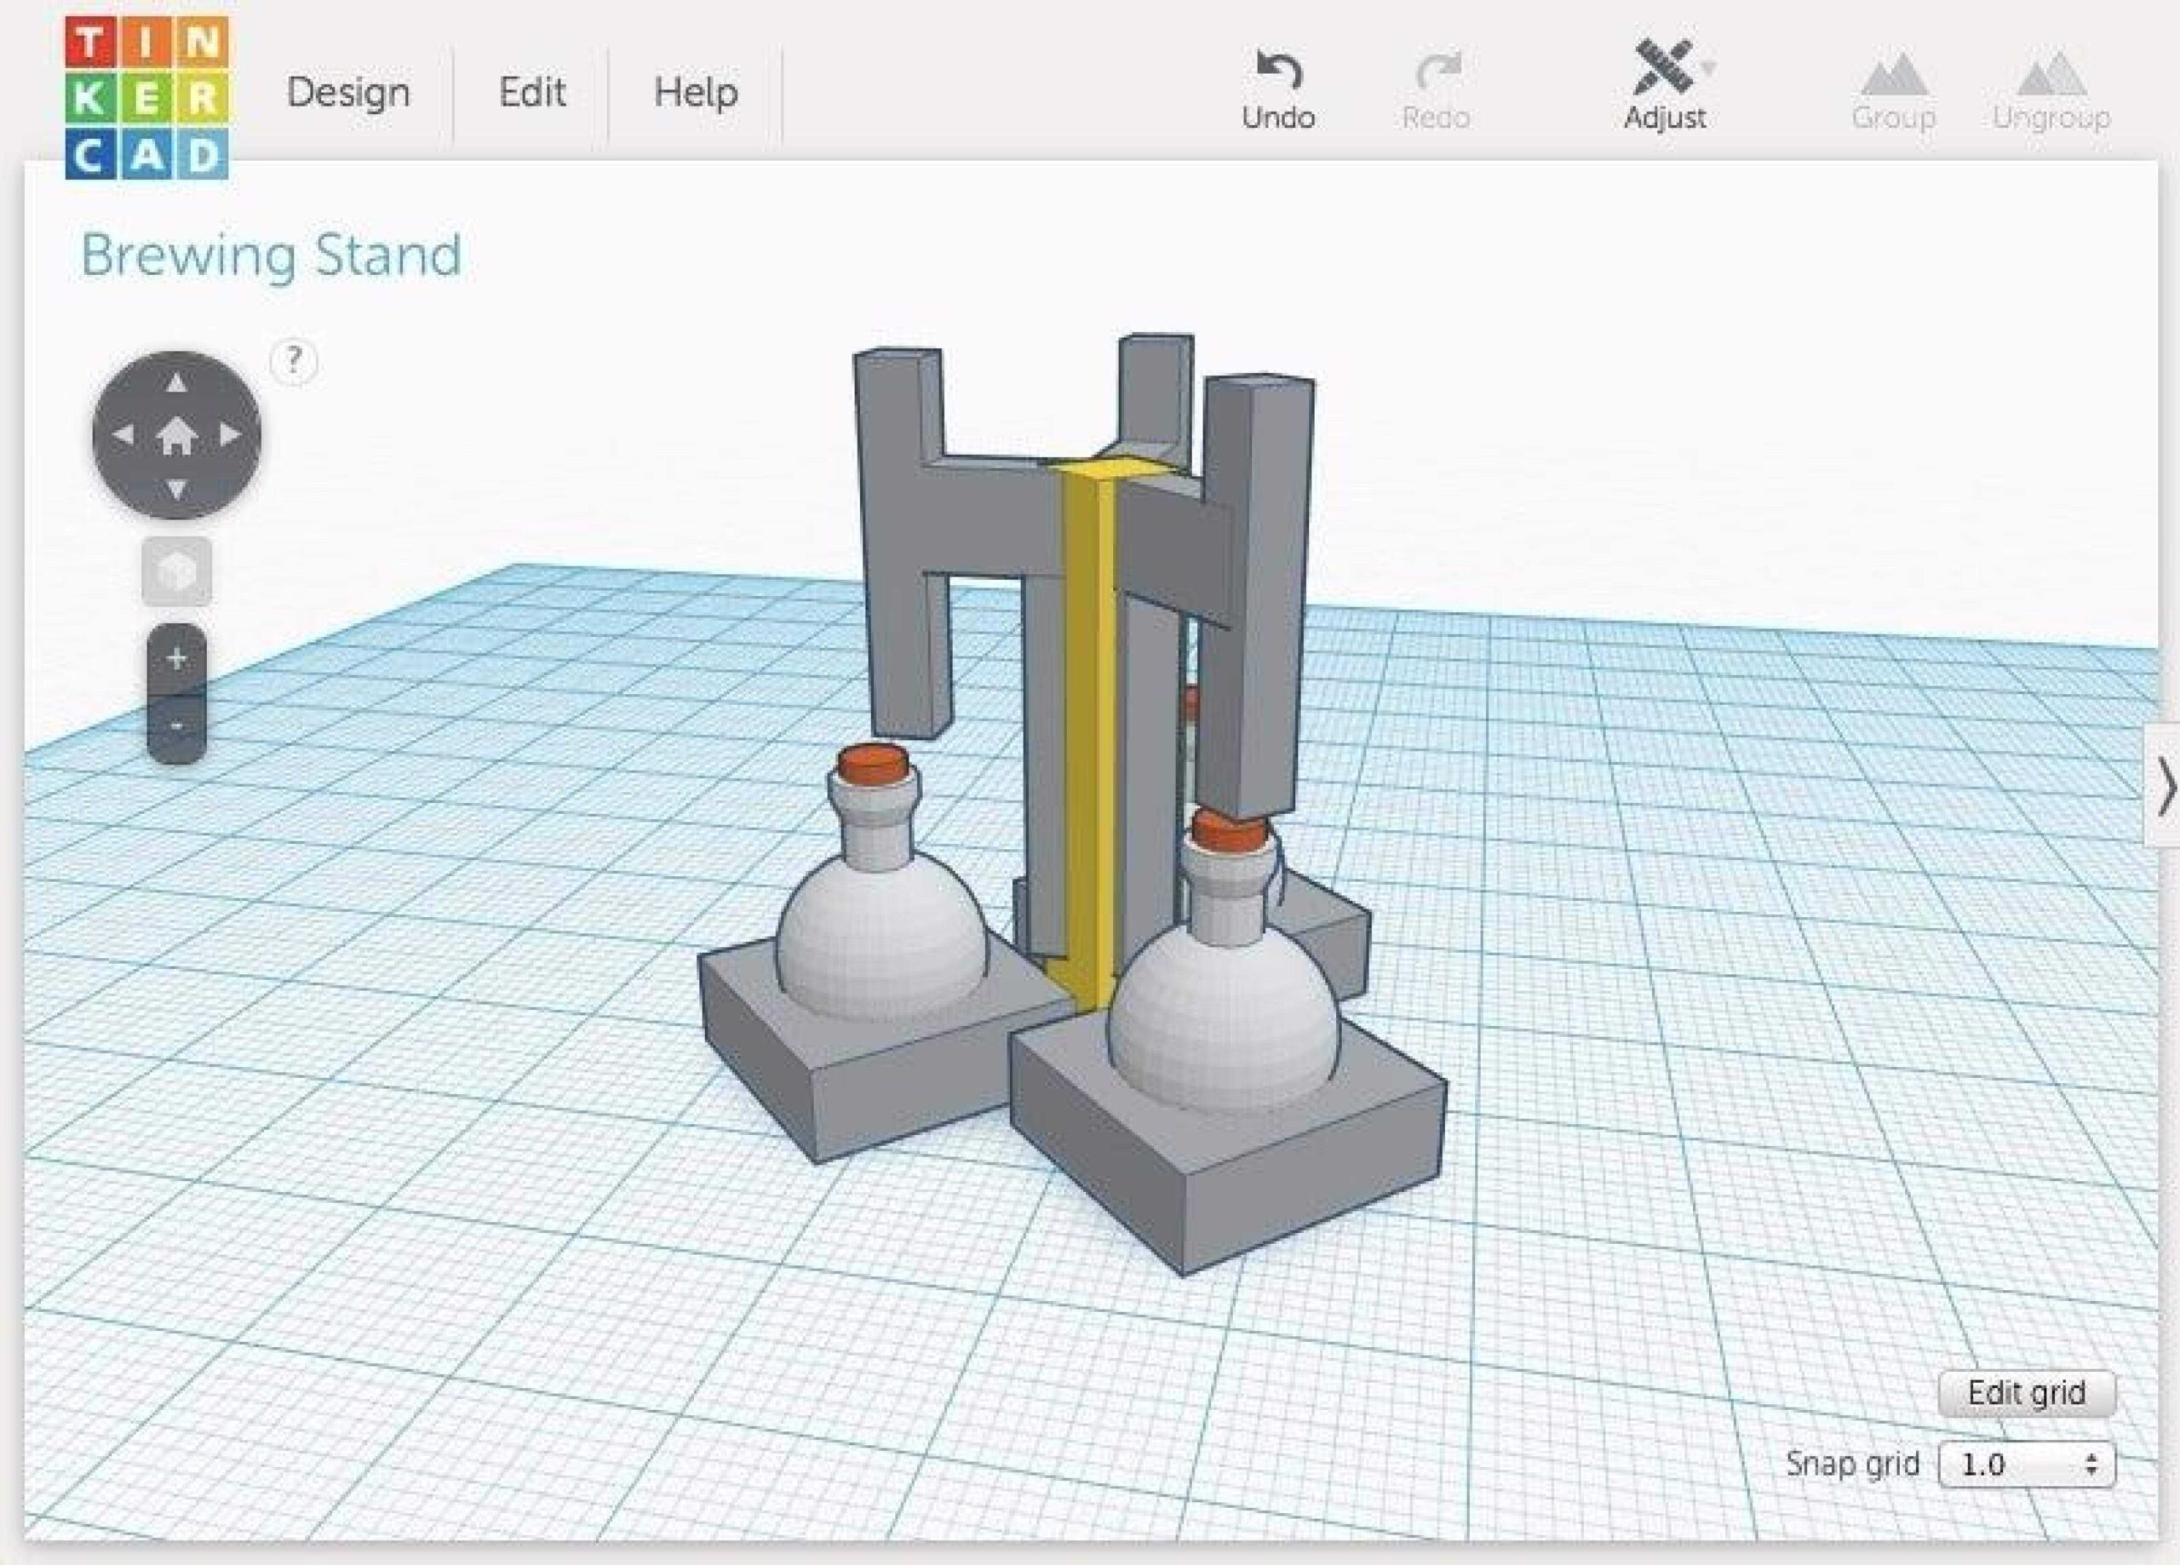Zoom in with the plus button

177,659
